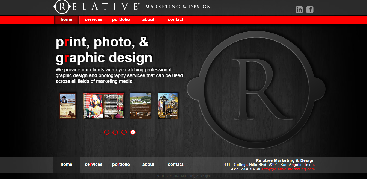Click the info@relative-marketing.com email link
The width and height of the screenshot is (367, 179).
pos(288,169)
